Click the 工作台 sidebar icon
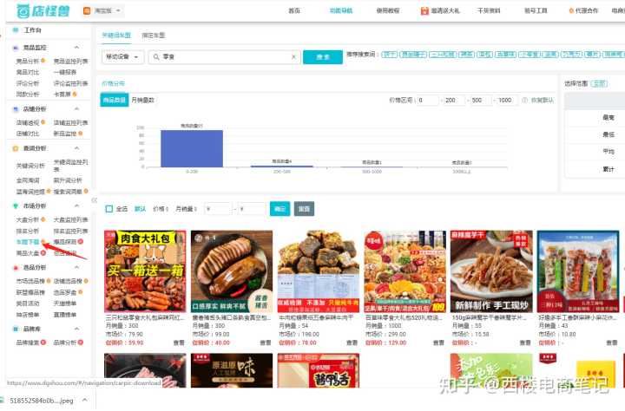 tap(16, 30)
